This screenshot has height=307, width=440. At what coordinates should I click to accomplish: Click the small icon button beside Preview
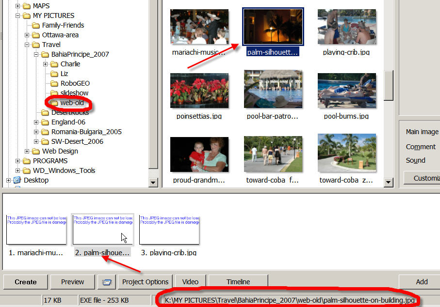click(x=107, y=282)
